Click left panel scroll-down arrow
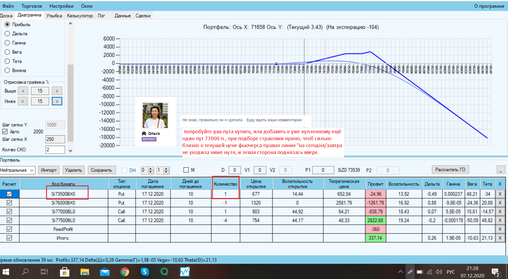The width and height of the screenshot is (508, 279). [x=70, y=151]
